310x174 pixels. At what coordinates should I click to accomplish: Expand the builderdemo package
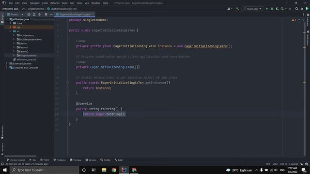pos(14,35)
